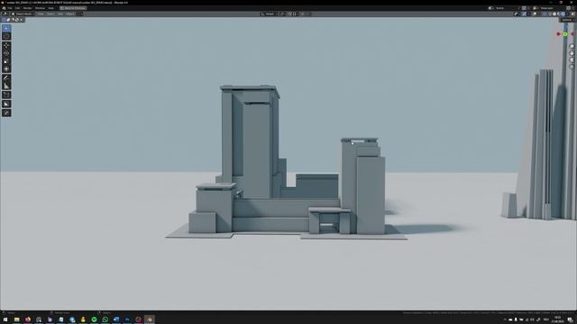The image size is (577, 324).
Task: Activate the Rotate tool
Action: (6, 53)
